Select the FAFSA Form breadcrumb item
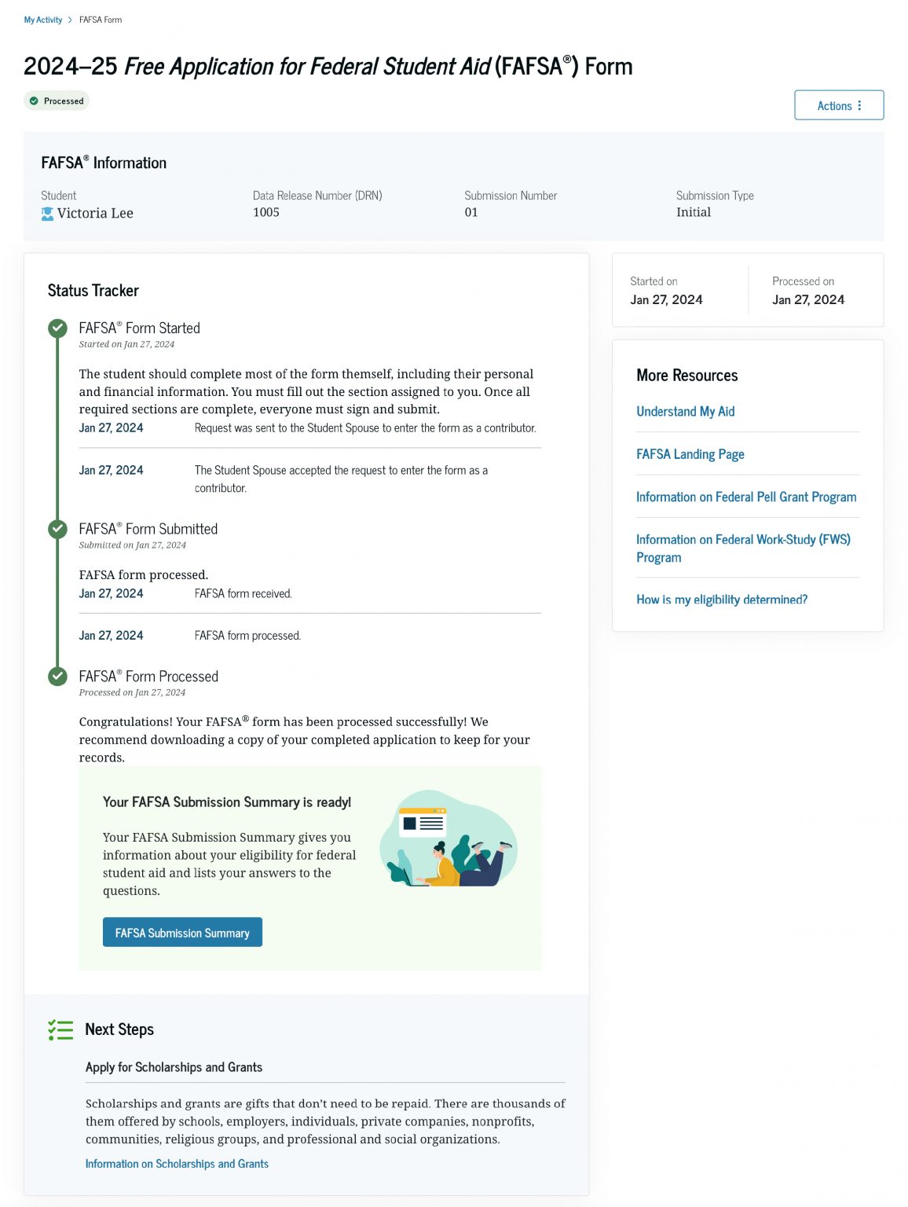Image resolution: width=908 pixels, height=1207 pixels. pyautogui.click(x=98, y=19)
